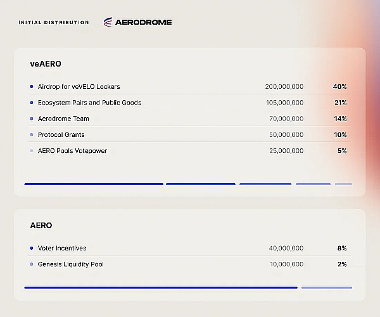Click the Aerodrome logo icon
The image size is (380, 317).
(x=107, y=22)
